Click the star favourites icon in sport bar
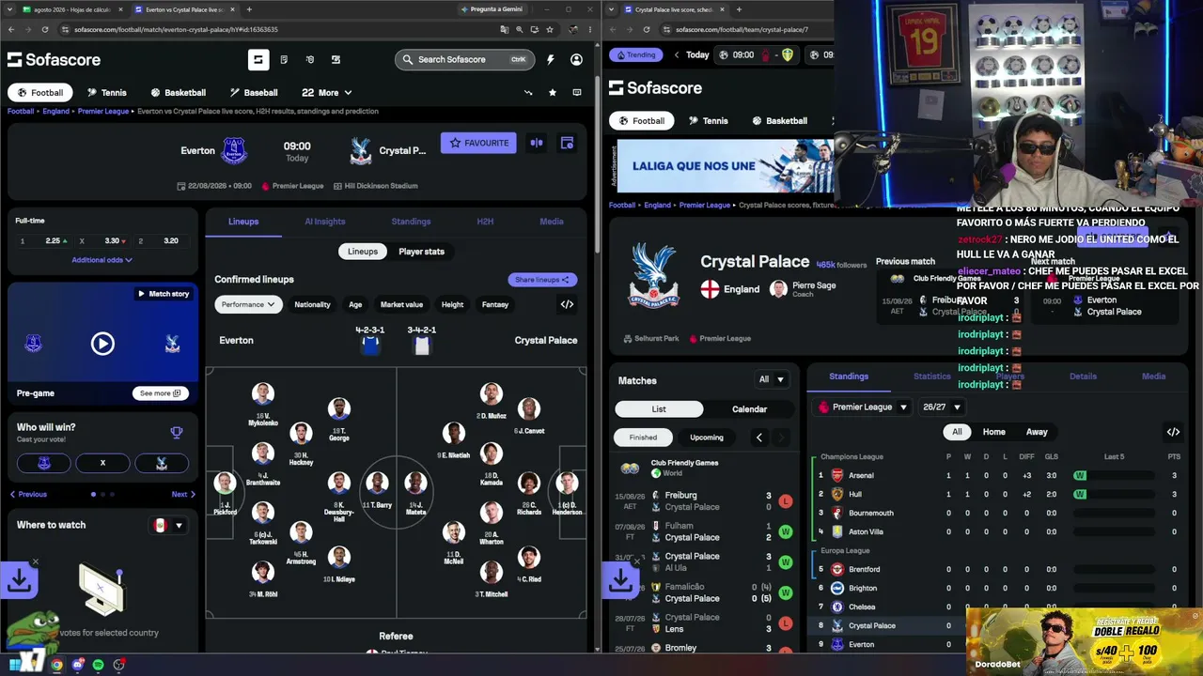 (x=552, y=92)
